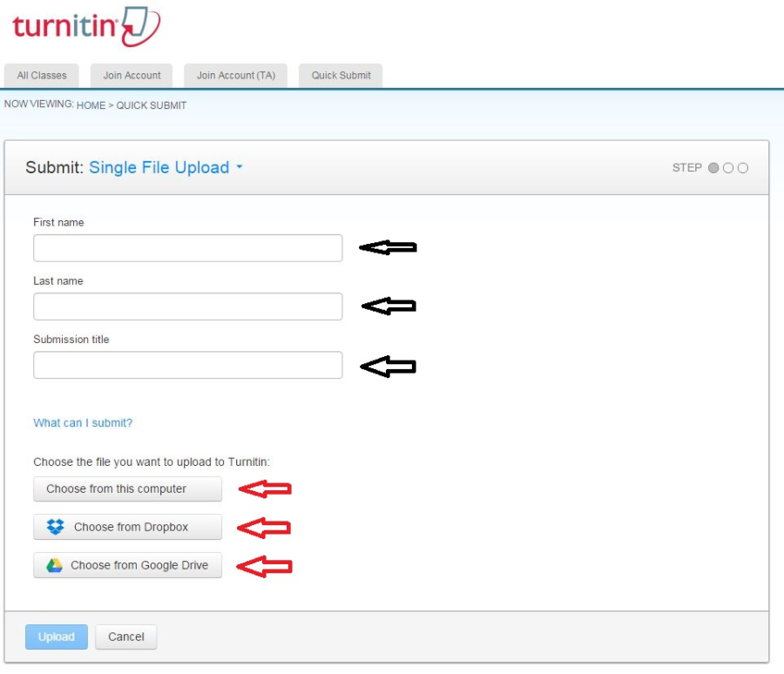Cancel the submission
The height and width of the screenshot is (674, 784).
(126, 637)
